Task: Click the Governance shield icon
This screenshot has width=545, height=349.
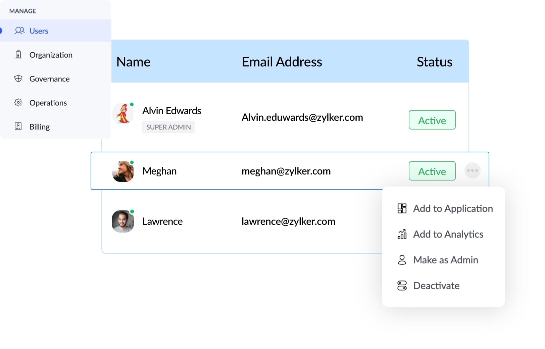Action: tap(18, 79)
